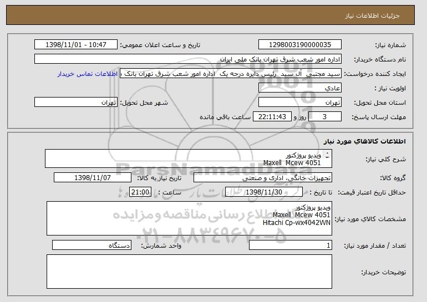This screenshot has width=427, height=302.
Task: Click the label حداقل تاریخ اعتبار قیمت
Action: (x=372, y=192)
